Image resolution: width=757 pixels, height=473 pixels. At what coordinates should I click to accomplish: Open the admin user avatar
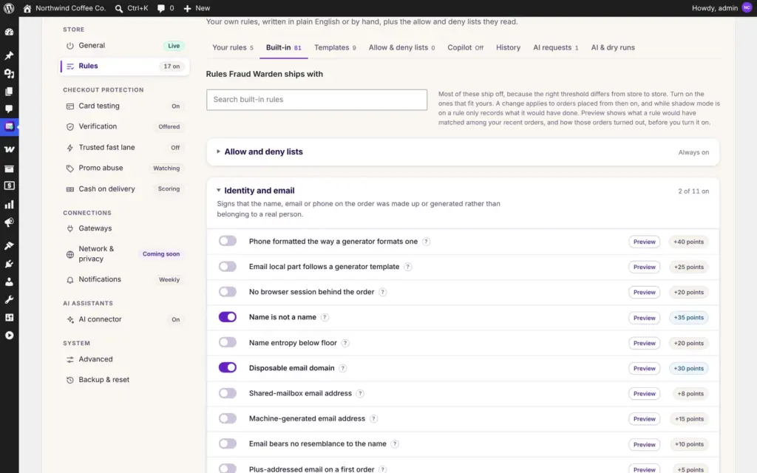747,7
